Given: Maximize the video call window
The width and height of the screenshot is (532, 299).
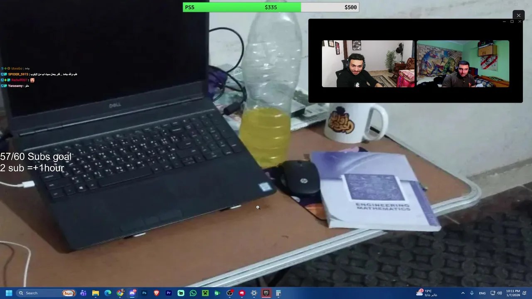Looking at the screenshot, I should (512, 22).
